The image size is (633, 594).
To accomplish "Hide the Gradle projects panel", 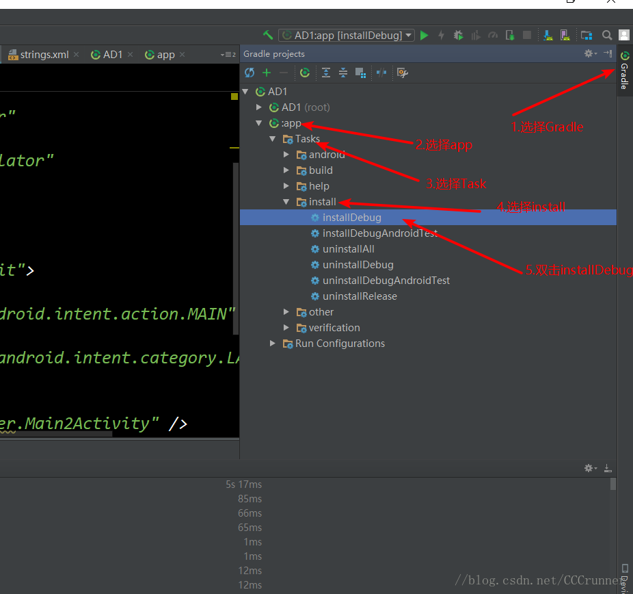I will pos(608,53).
